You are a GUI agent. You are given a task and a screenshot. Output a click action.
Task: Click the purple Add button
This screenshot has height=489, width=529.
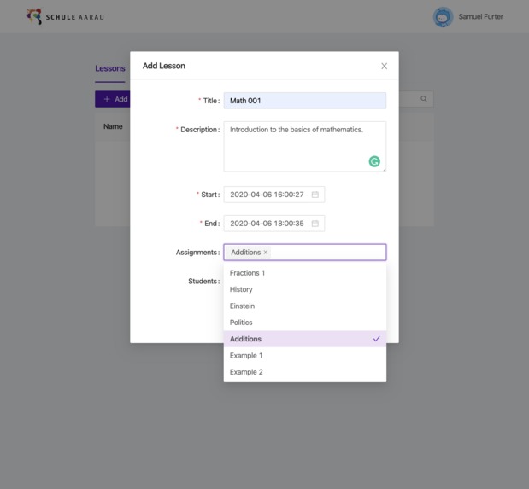[x=112, y=99]
